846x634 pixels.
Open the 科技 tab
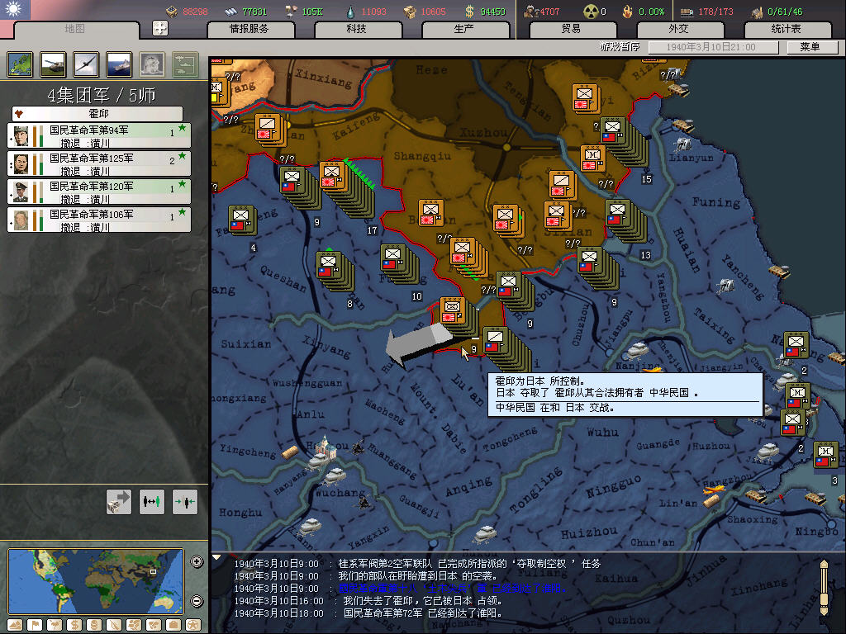(x=357, y=29)
